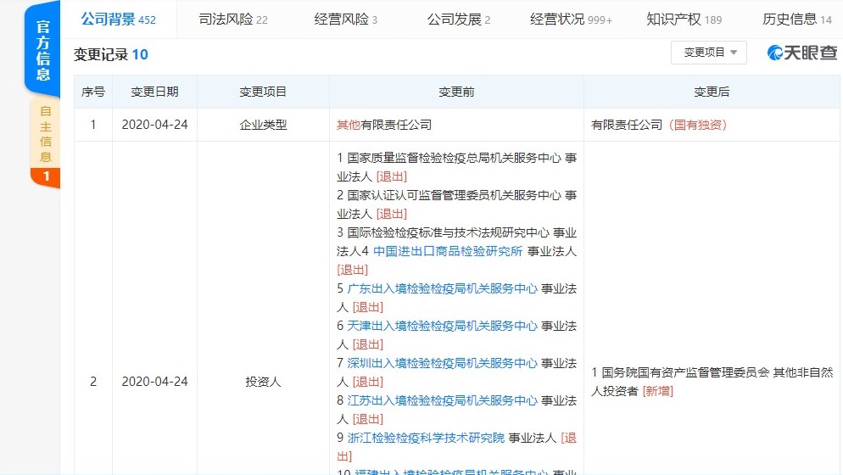Click the 投资人 cell in row 2

pyautogui.click(x=263, y=382)
